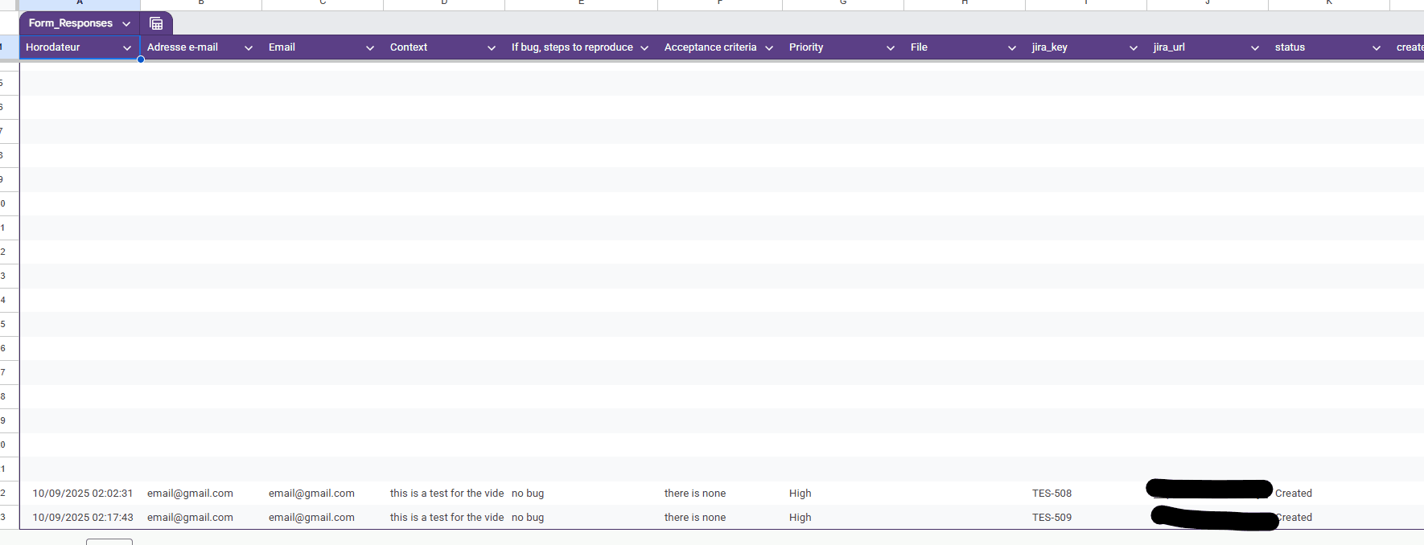The image size is (1424, 545).
Task: Expand the Form_Responses table name menu
Action: coord(126,24)
